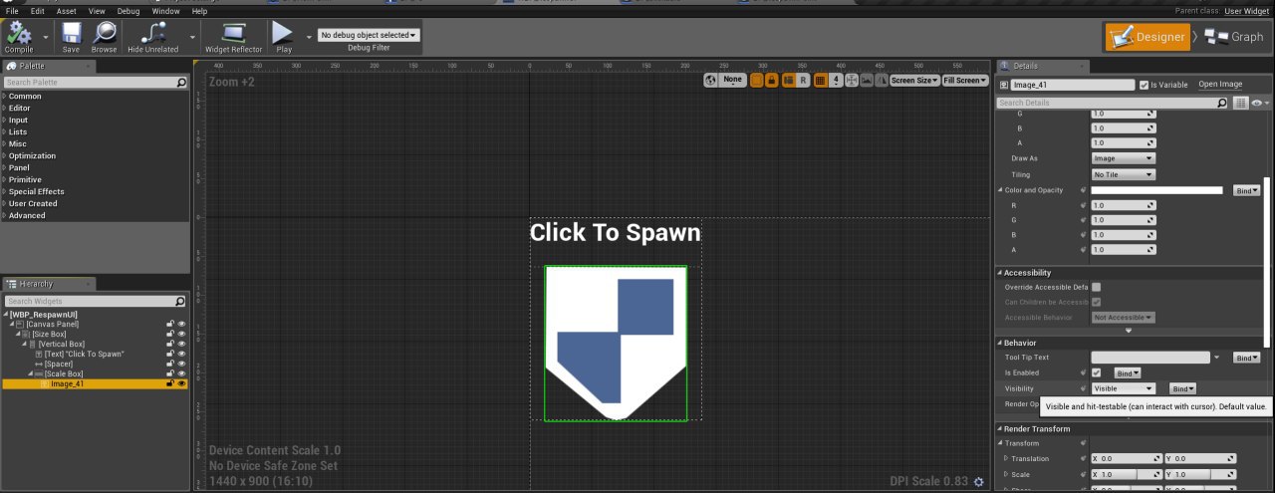Open the Asset menu
1275x493 pixels.
pos(66,11)
